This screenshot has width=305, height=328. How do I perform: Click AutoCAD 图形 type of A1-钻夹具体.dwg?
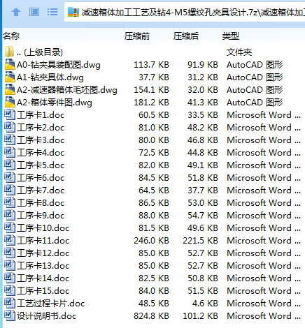(x=255, y=77)
